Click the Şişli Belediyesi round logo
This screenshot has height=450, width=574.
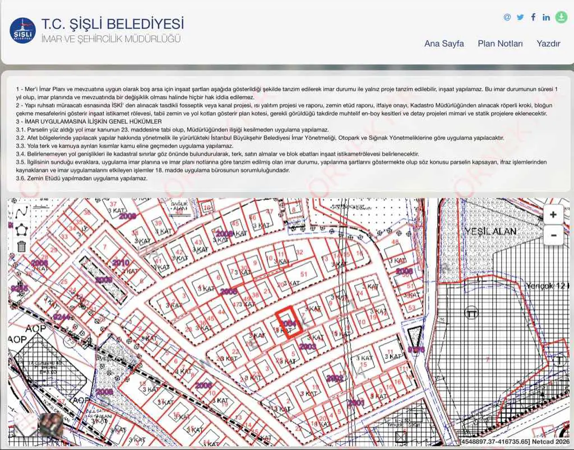[x=22, y=30]
